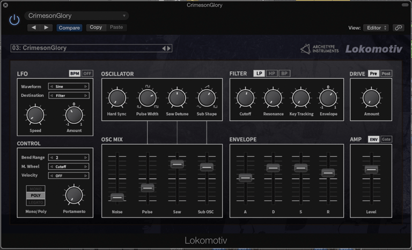412x250 pixels.
Task: Increase Bend Range with right arrow
Action: [85, 158]
